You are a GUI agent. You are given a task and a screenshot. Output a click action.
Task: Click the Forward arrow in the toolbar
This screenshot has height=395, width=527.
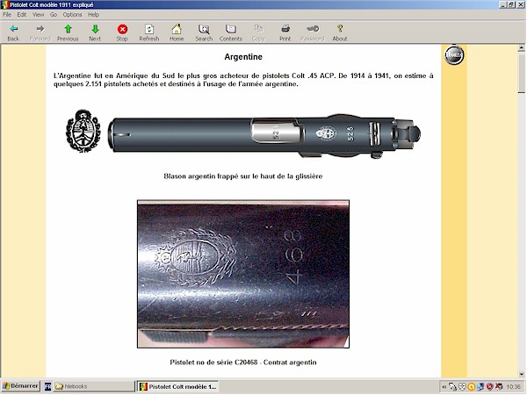click(40, 32)
